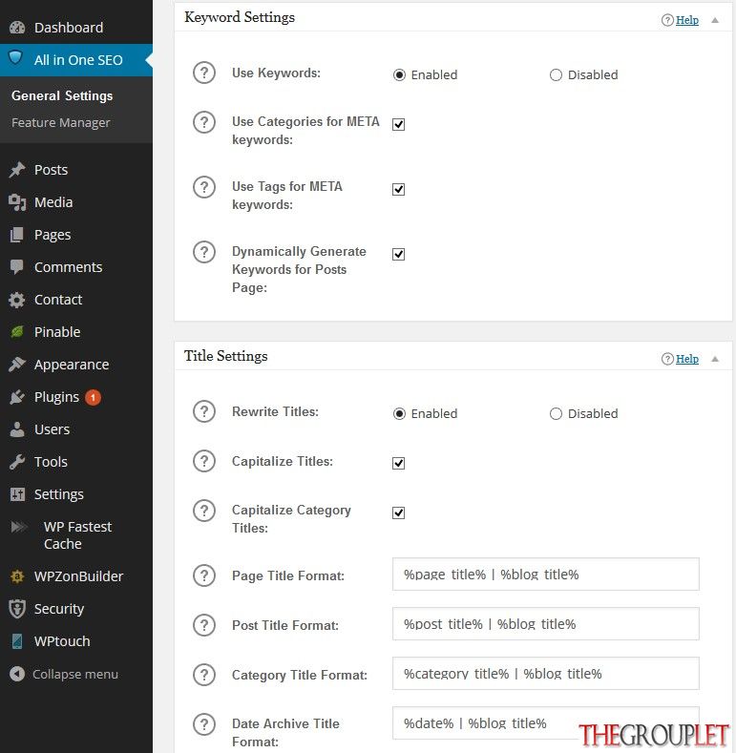This screenshot has width=736, height=753.
Task: Select Disabled for Rewrite Titles
Action: click(556, 413)
